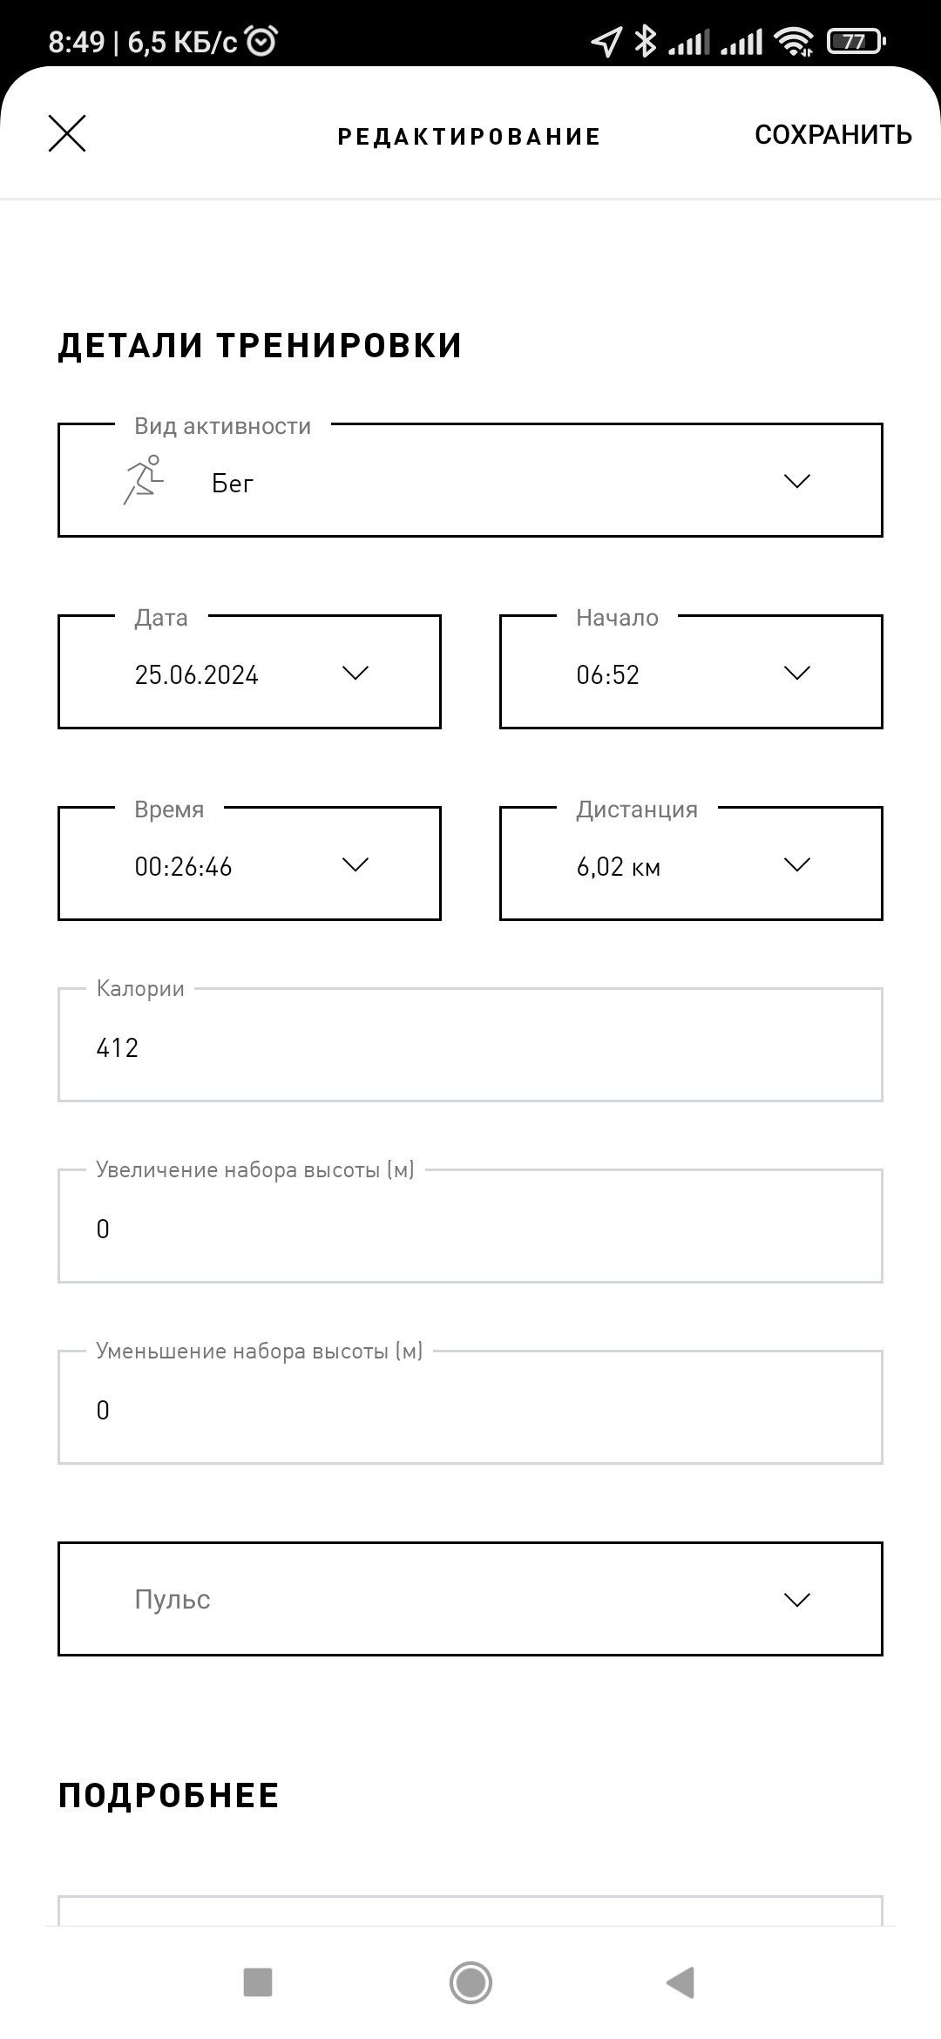Viewport: 941px width, 2039px height.
Task: Tap the Android home circle button
Action: coord(470,1982)
